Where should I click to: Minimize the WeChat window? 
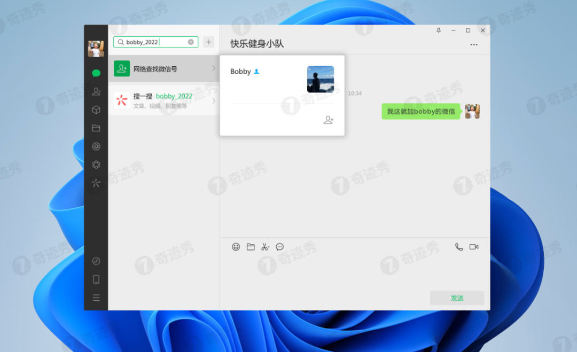click(x=454, y=30)
